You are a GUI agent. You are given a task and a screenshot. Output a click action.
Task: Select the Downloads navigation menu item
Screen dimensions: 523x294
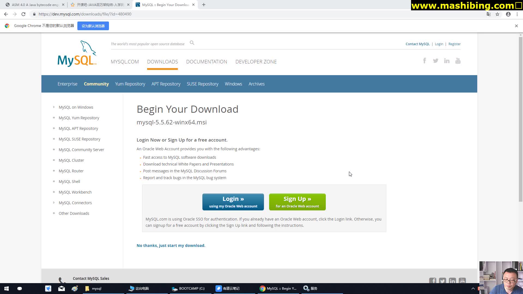click(162, 62)
